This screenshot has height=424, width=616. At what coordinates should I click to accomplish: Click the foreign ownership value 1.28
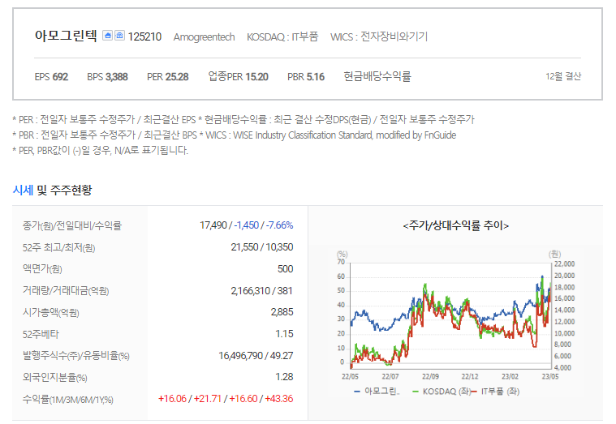[x=284, y=377]
